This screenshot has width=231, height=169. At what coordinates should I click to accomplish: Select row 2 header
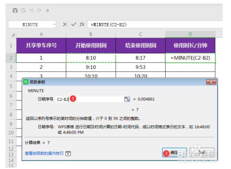point(11,58)
